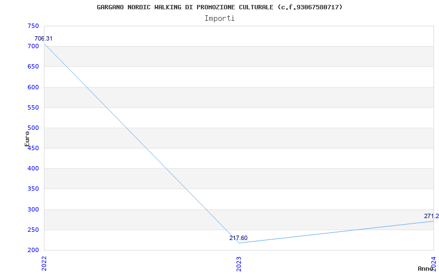Click the 750 y-axis tick label

tap(33, 26)
